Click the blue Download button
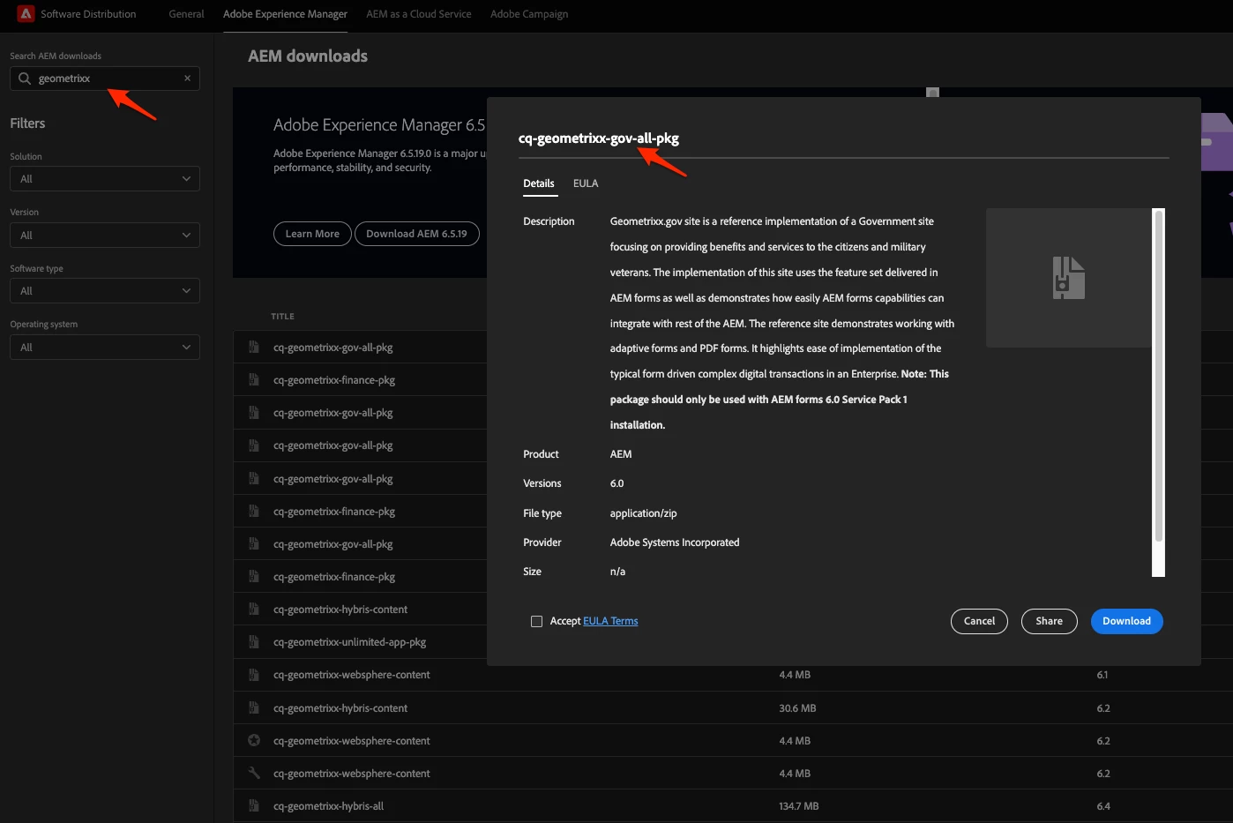The width and height of the screenshot is (1233, 823). tap(1126, 621)
